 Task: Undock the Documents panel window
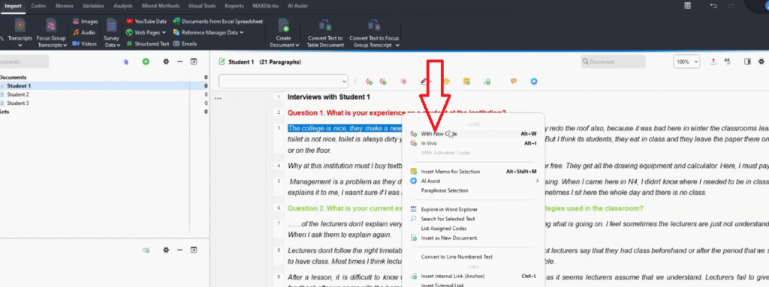(x=193, y=61)
